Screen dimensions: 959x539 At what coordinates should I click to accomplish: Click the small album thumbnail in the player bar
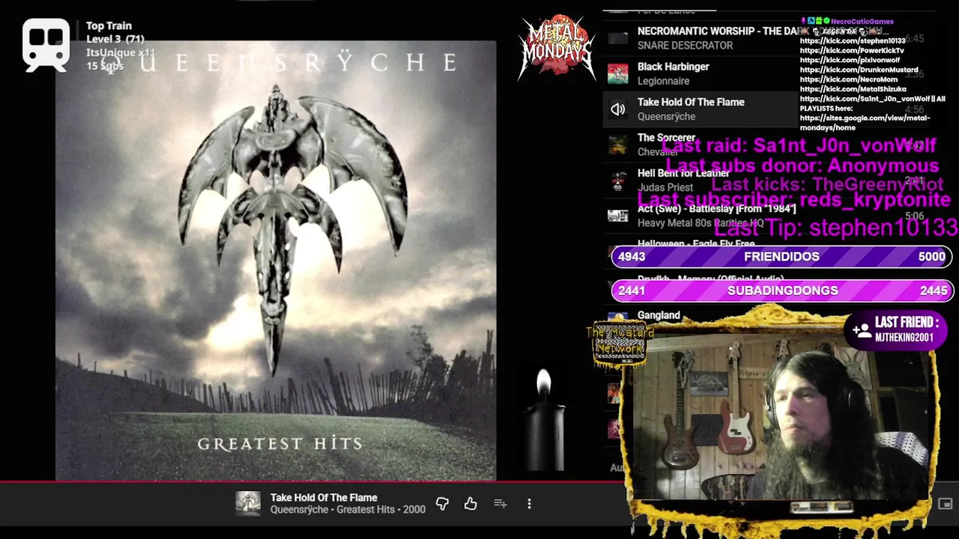(x=248, y=504)
